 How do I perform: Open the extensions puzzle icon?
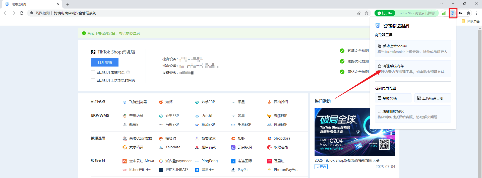point(468,13)
